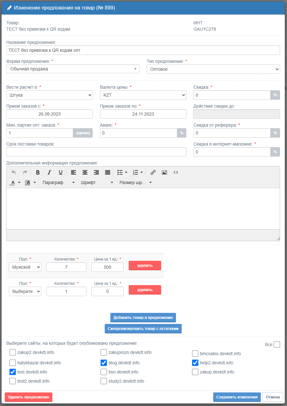Viewport: 287px width, 406px height.
Task: Justify text in editor
Action: point(108,172)
